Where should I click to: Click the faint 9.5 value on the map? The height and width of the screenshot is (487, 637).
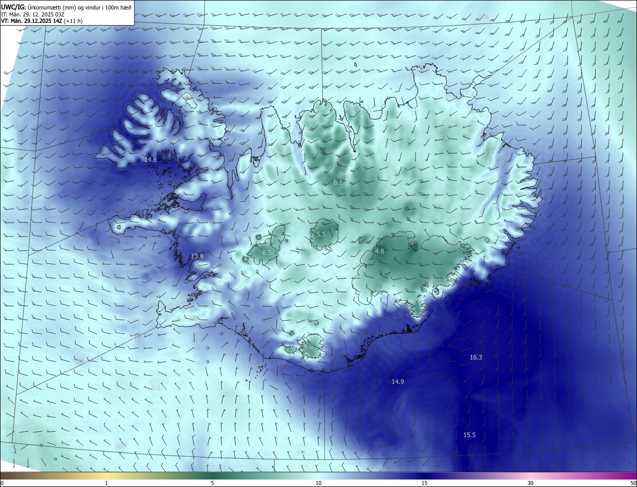pyautogui.click(x=156, y=387)
